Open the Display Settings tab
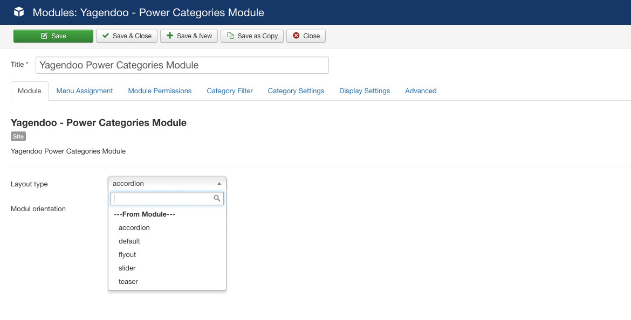The image size is (631, 320). pos(365,91)
